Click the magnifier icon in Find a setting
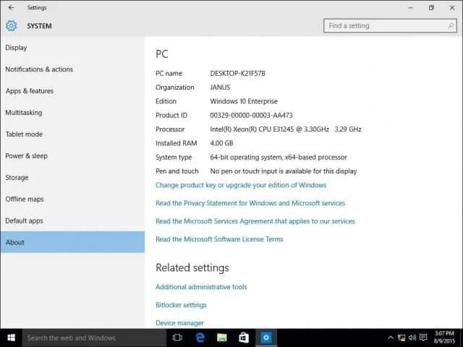The image size is (463, 347). (x=451, y=26)
